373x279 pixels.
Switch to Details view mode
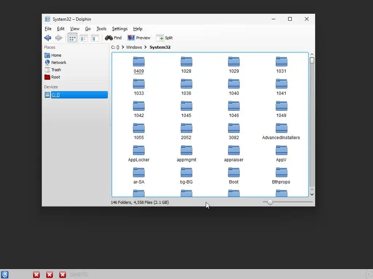pos(95,38)
